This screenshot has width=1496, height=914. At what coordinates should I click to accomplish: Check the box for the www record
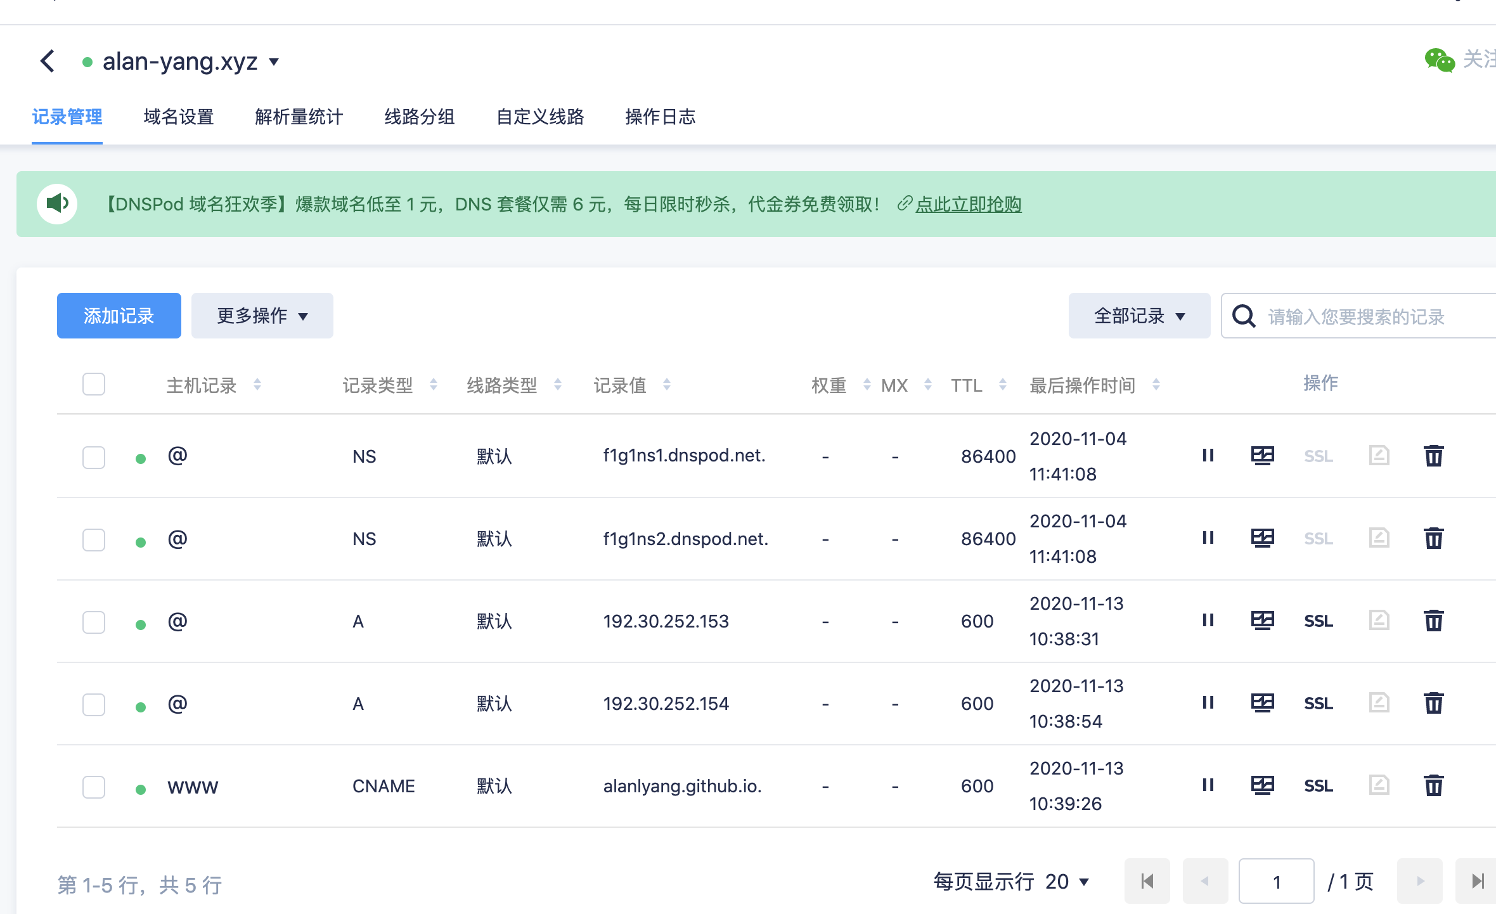click(x=94, y=787)
